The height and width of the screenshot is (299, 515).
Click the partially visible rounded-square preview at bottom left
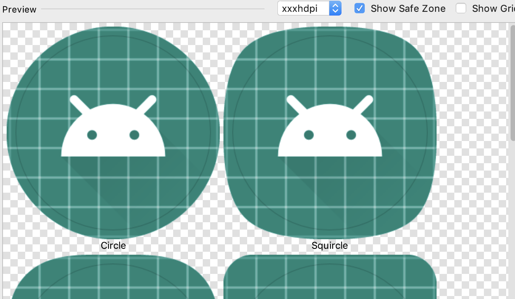point(113,281)
